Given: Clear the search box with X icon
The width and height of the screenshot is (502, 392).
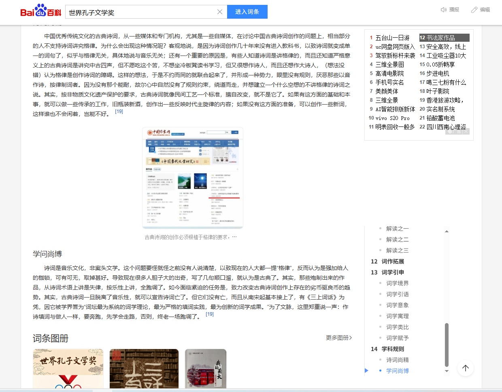Looking at the screenshot, I should pos(220,12).
